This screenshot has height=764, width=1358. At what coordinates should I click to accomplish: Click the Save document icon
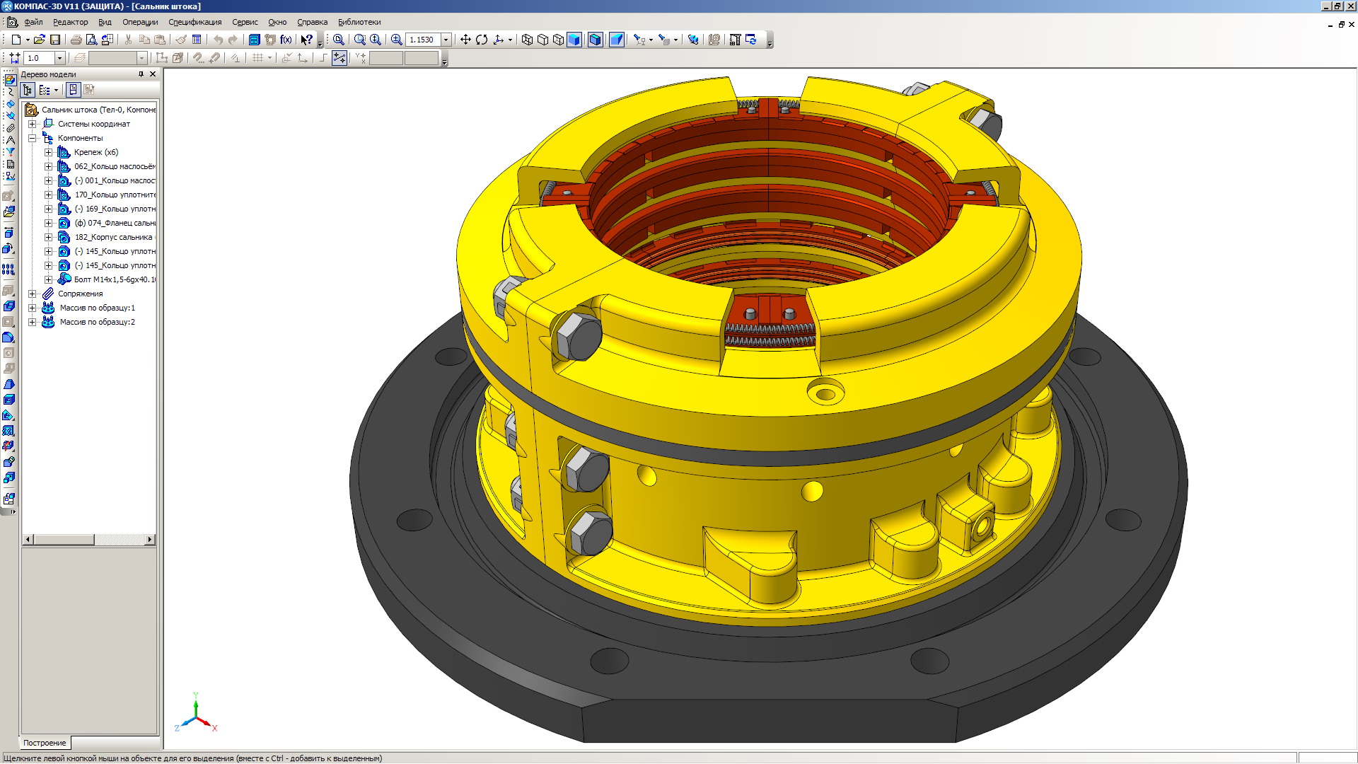55,40
